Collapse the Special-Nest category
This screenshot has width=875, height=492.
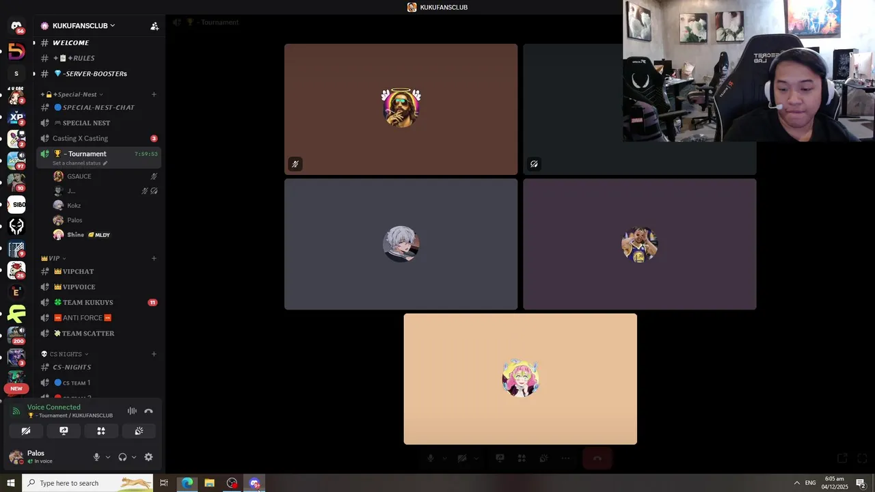point(72,94)
